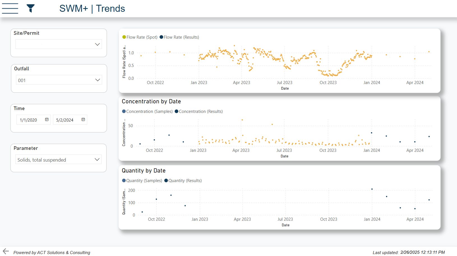Click the 50 y-axis value on concentration chart
This screenshot has width=457, height=256.
coord(131,126)
